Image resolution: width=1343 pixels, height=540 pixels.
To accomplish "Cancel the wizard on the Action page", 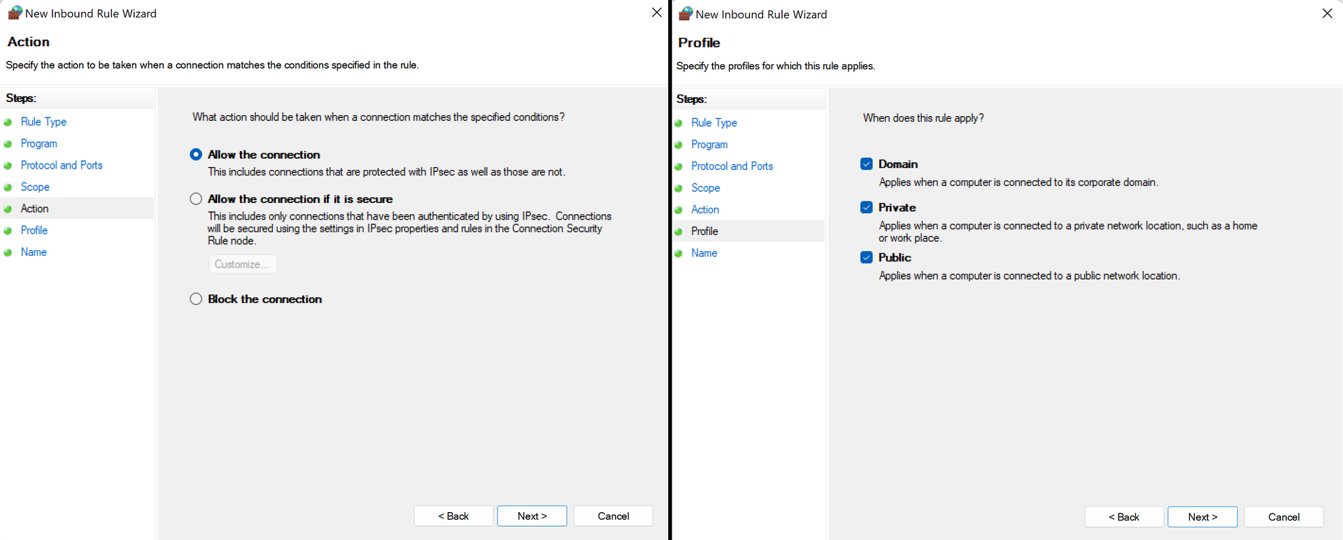I will pyautogui.click(x=613, y=516).
